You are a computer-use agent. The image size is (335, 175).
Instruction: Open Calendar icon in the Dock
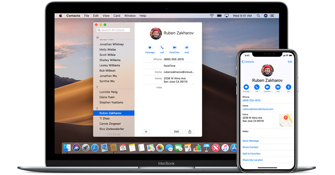[x=123, y=148]
